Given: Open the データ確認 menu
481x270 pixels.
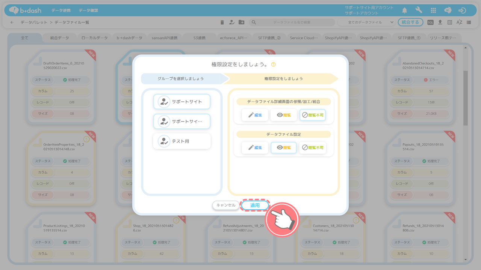Looking at the screenshot, I should click(89, 10).
